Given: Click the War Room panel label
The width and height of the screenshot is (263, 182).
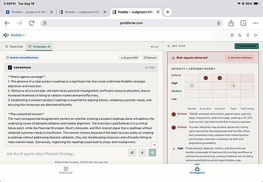Looking at the screenshot, I should pos(177,46).
